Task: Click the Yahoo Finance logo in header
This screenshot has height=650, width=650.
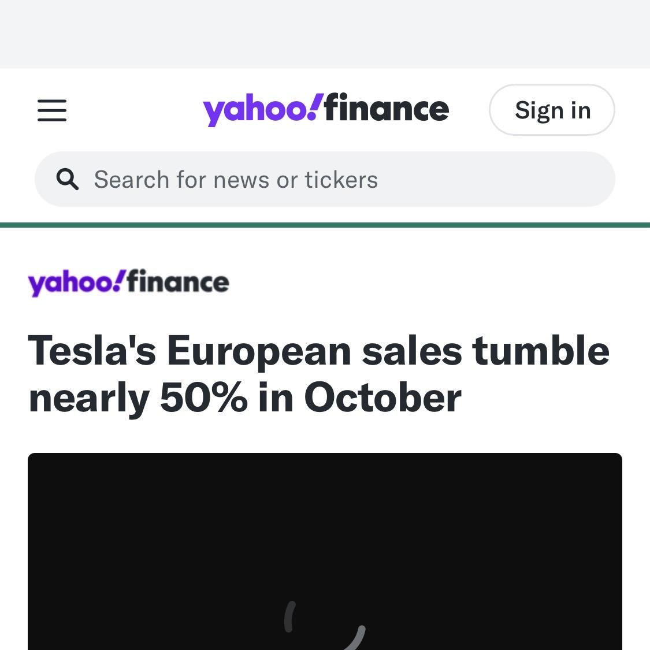Action: tap(325, 110)
